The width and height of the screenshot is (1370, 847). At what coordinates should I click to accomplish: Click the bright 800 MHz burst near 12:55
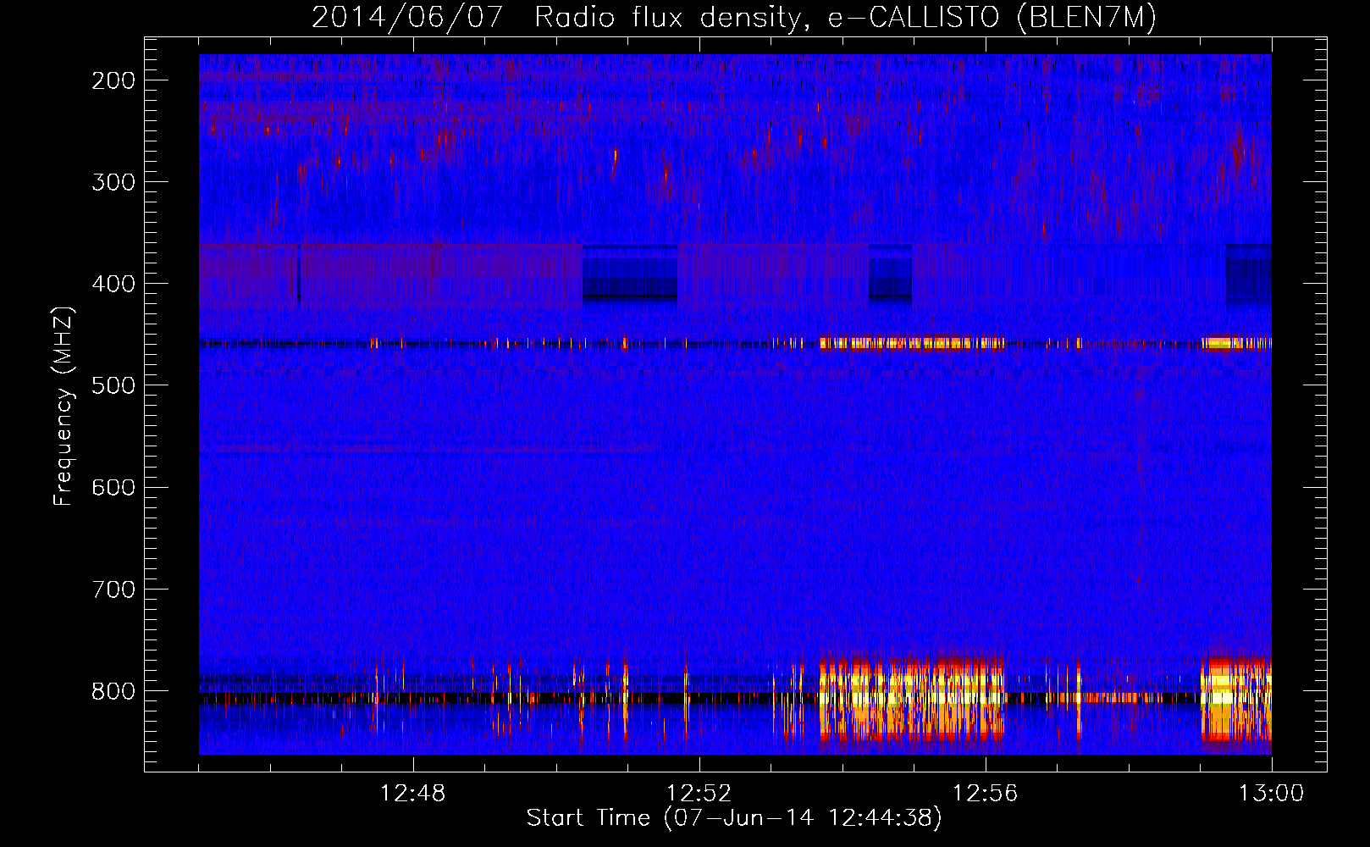[911, 699]
